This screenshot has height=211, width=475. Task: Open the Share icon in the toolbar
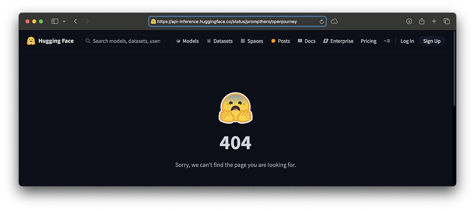[x=422, y=21]
